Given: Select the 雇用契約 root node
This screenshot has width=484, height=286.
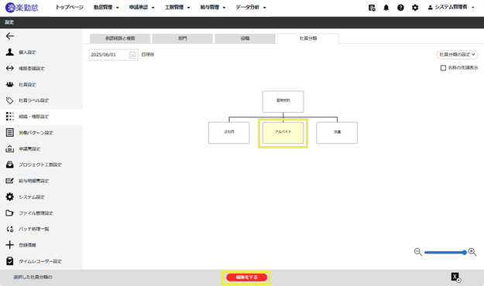Looking at the screenshot, I should pyautogui.click(x=283, y=101).
